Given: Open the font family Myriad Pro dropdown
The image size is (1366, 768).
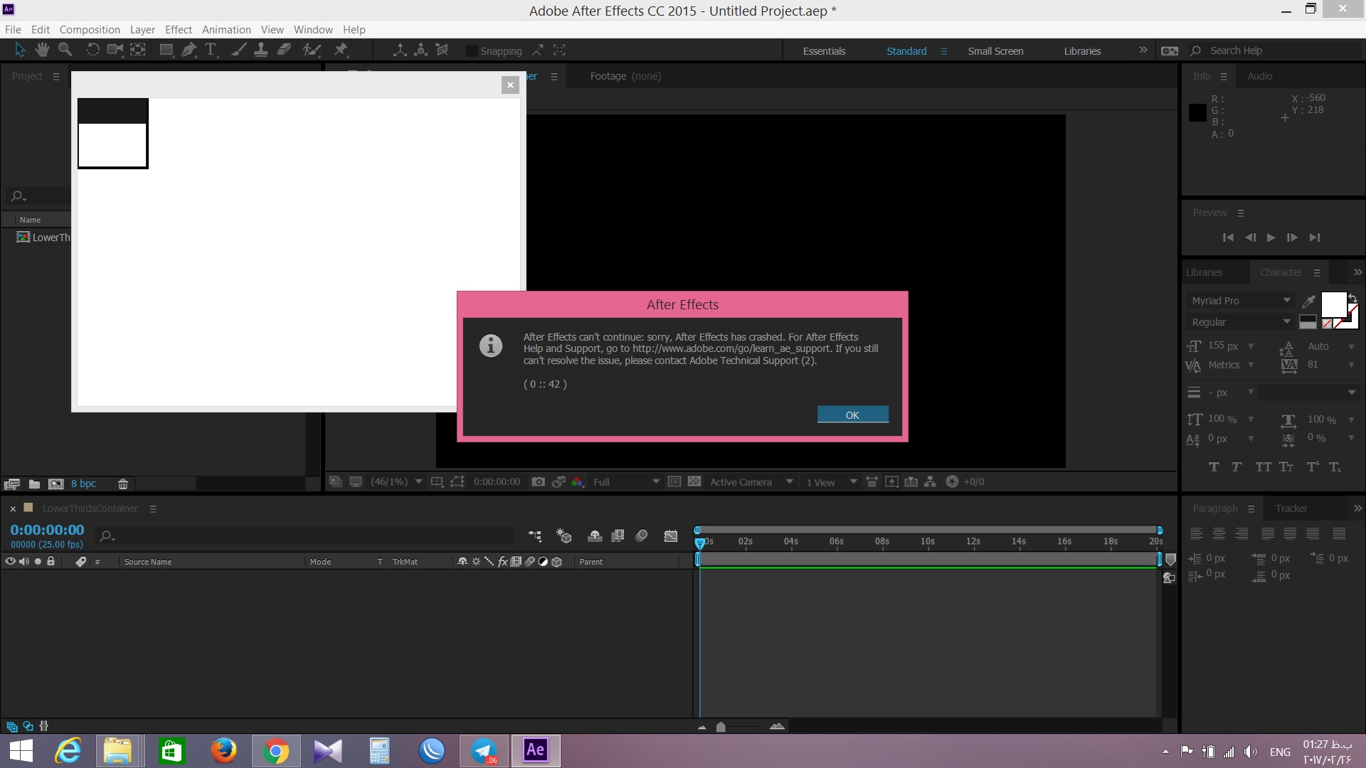Looking at the screenshot, I should coord(1240,301).
